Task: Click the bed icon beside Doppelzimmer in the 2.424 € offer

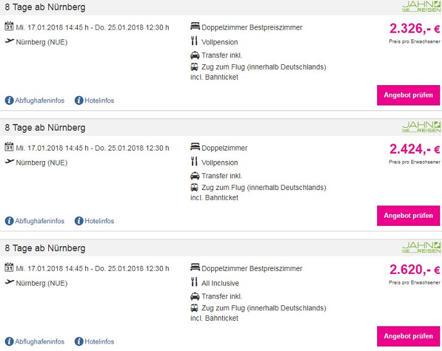Action: [x=195, y=147]
